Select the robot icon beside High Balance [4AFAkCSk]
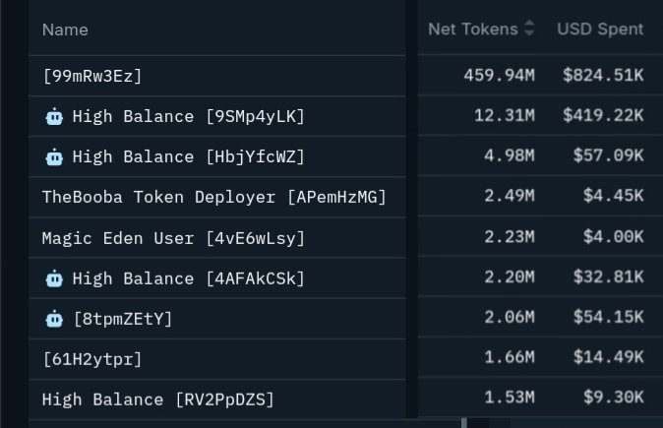 click(x=54, y=278)
